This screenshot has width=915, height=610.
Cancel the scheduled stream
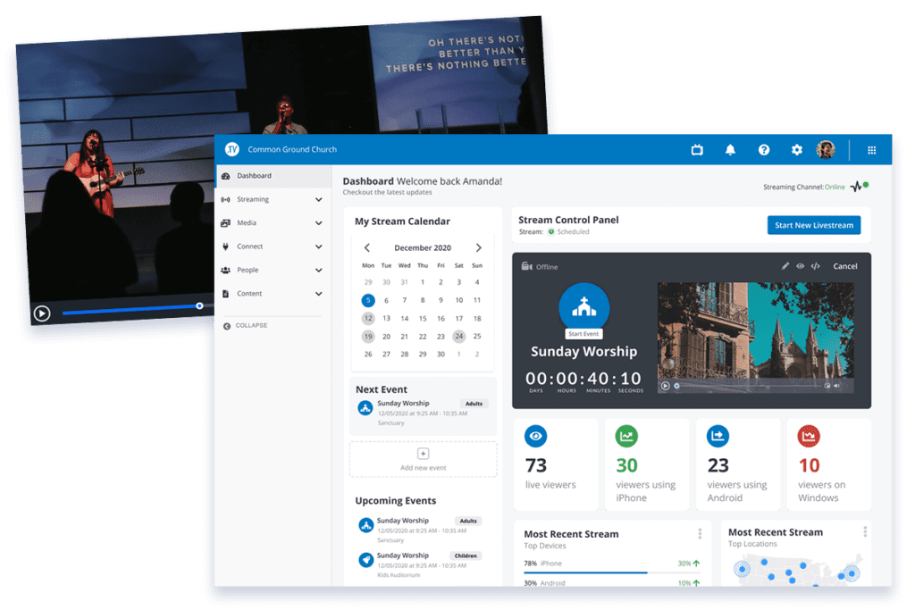tap(844, 265)
